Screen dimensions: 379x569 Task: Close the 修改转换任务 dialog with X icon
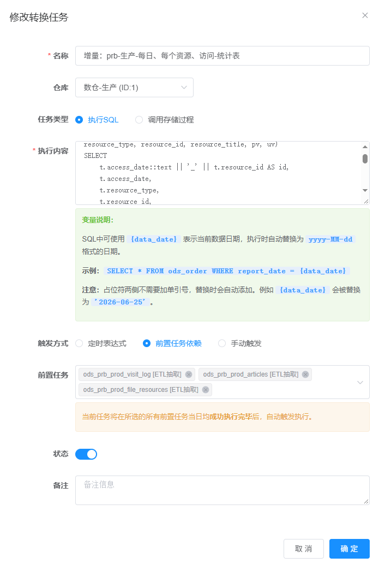(365, 15)
